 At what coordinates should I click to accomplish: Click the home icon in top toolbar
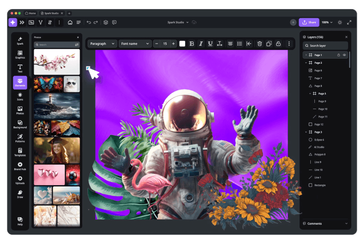click(70, 22)
